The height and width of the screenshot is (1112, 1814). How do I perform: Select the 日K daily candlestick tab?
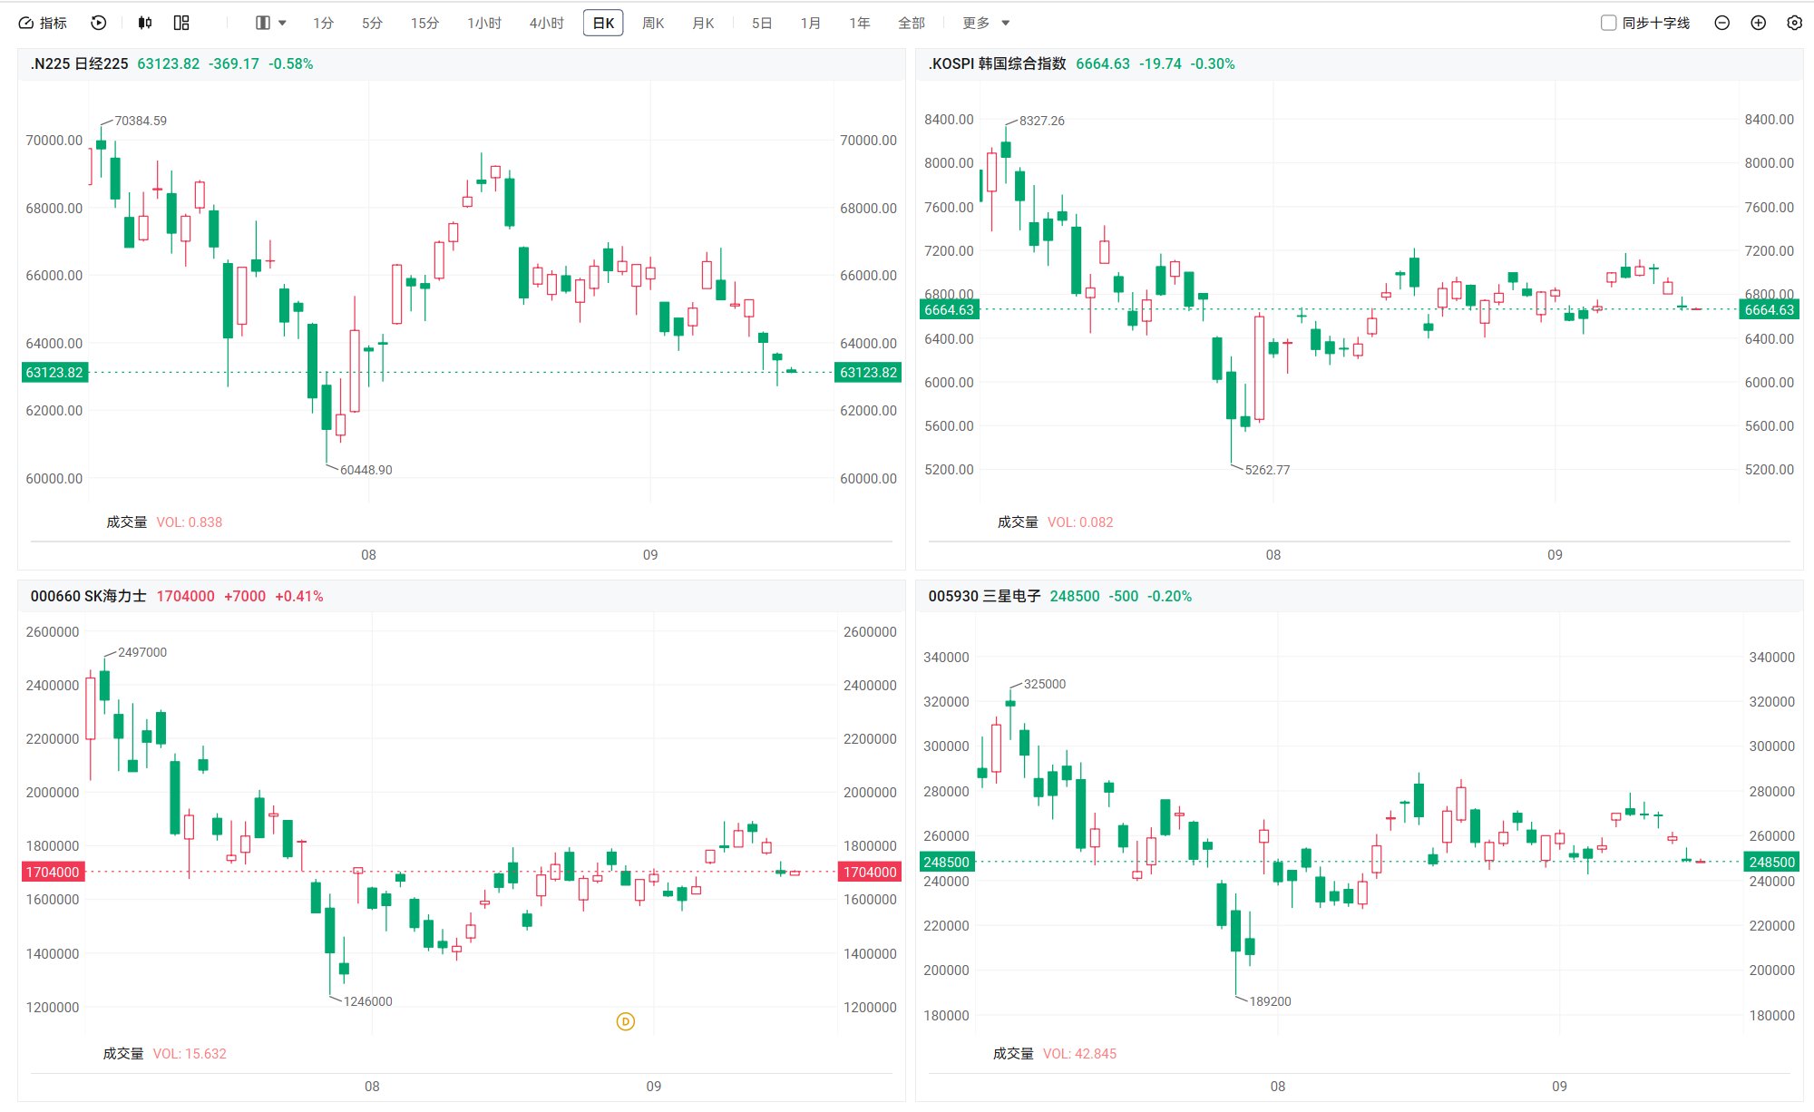[603, 23]
